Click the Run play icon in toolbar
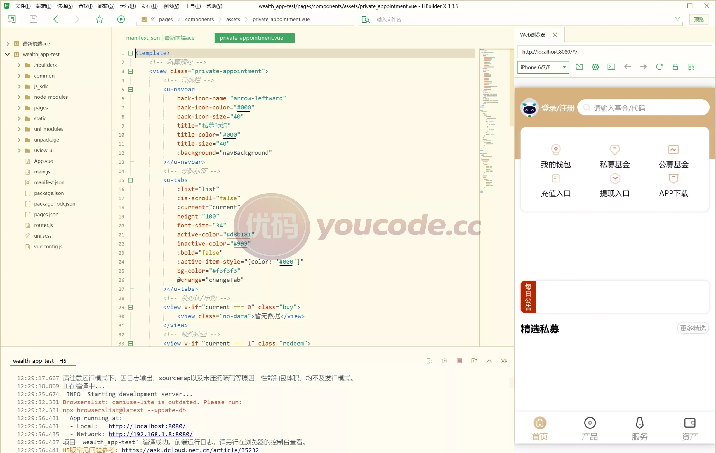This screenshot has height=453, width=716. [x=121, y=19]
